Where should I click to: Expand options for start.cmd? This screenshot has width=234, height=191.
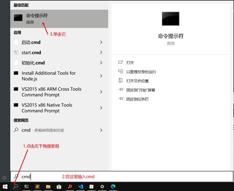[x=101, y=52]
